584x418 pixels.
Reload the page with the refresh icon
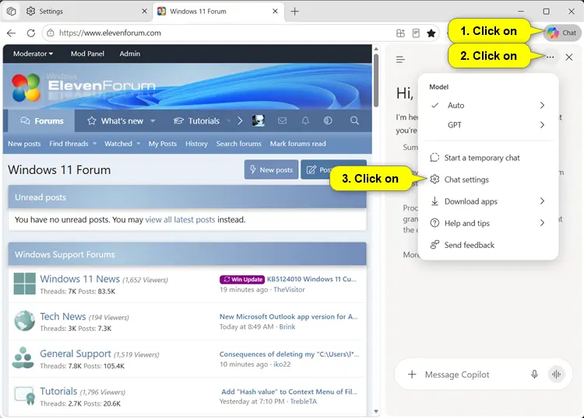click(x=31, y=33)
